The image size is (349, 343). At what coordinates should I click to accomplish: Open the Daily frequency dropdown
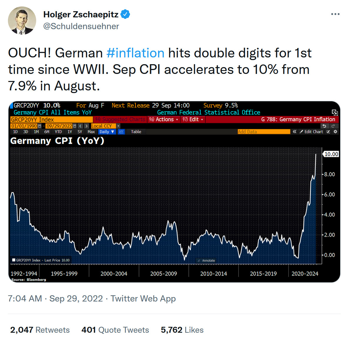point(106,132)
